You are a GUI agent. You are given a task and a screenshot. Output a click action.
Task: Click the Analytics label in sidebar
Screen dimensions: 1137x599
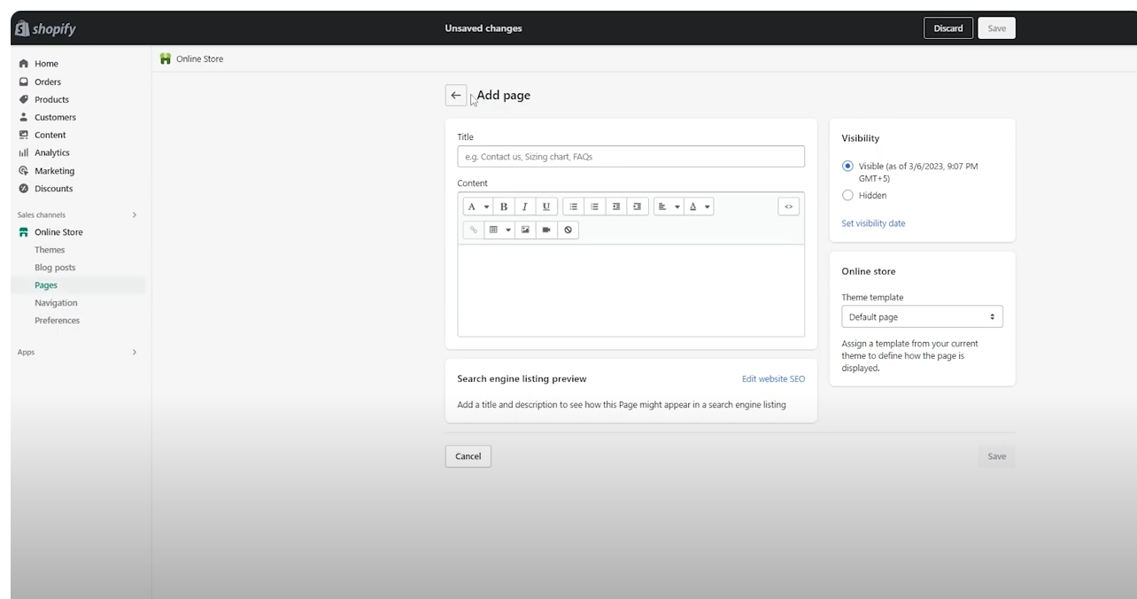click(x=52, y=152)
